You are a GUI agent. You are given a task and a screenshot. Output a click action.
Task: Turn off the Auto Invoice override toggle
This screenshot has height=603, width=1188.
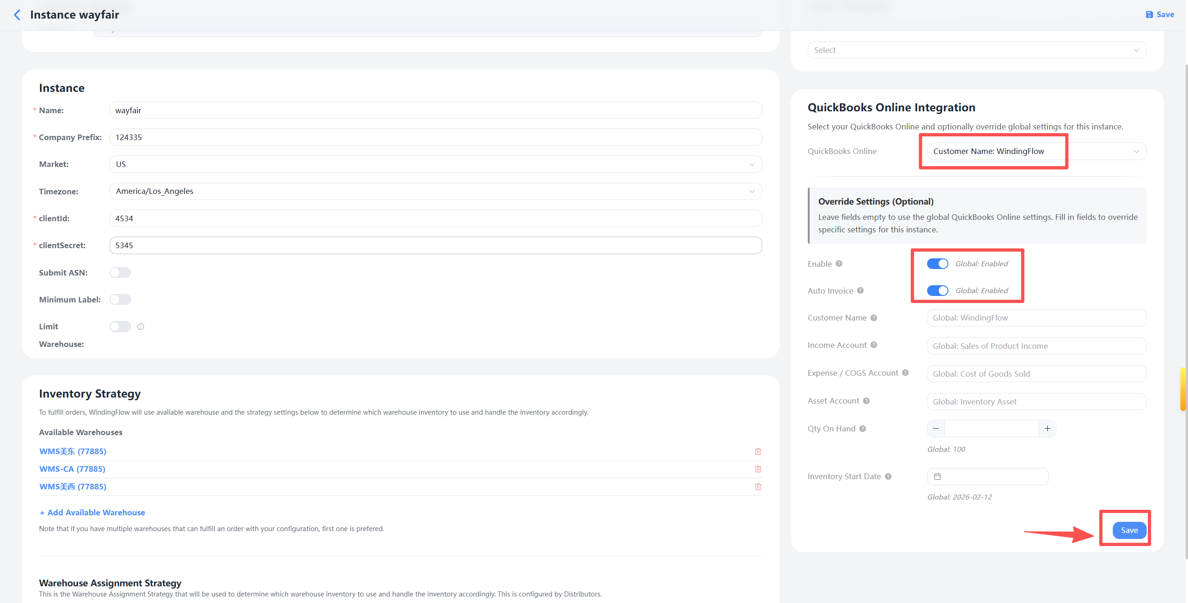click(937, 291)
